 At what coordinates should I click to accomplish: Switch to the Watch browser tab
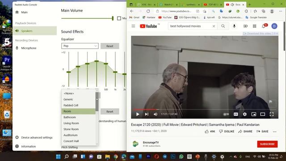pos(169,4)
